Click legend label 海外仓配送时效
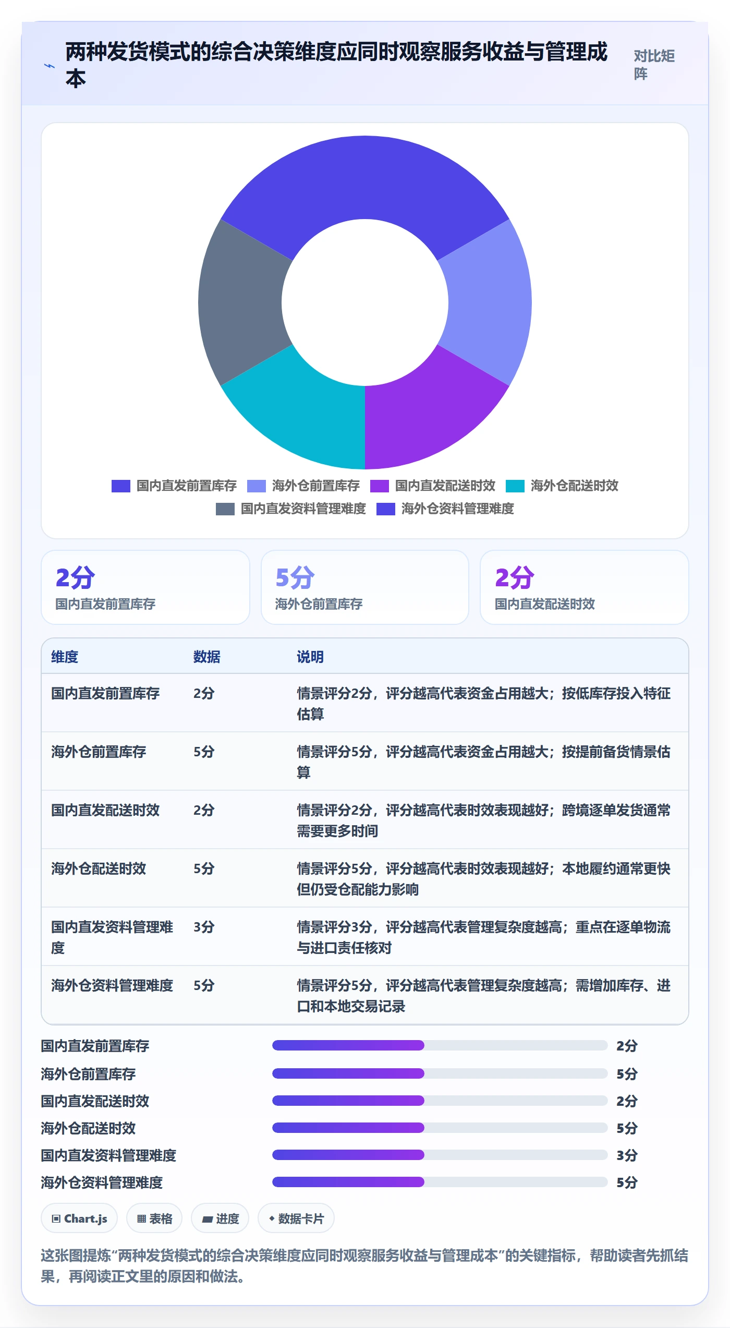The image size is (730, 1328). 575,486
